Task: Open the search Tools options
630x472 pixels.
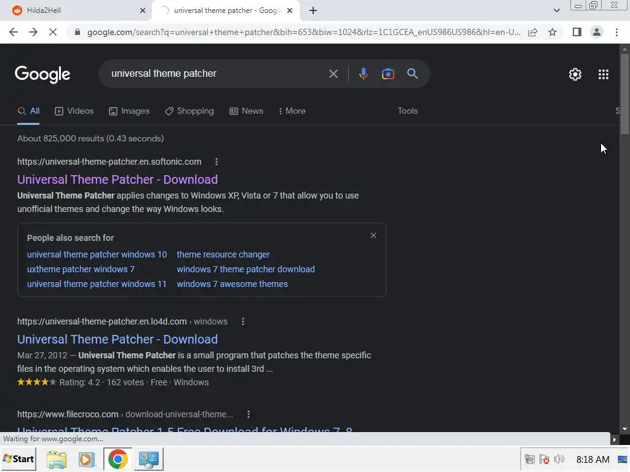Action: tap(407, 111)
